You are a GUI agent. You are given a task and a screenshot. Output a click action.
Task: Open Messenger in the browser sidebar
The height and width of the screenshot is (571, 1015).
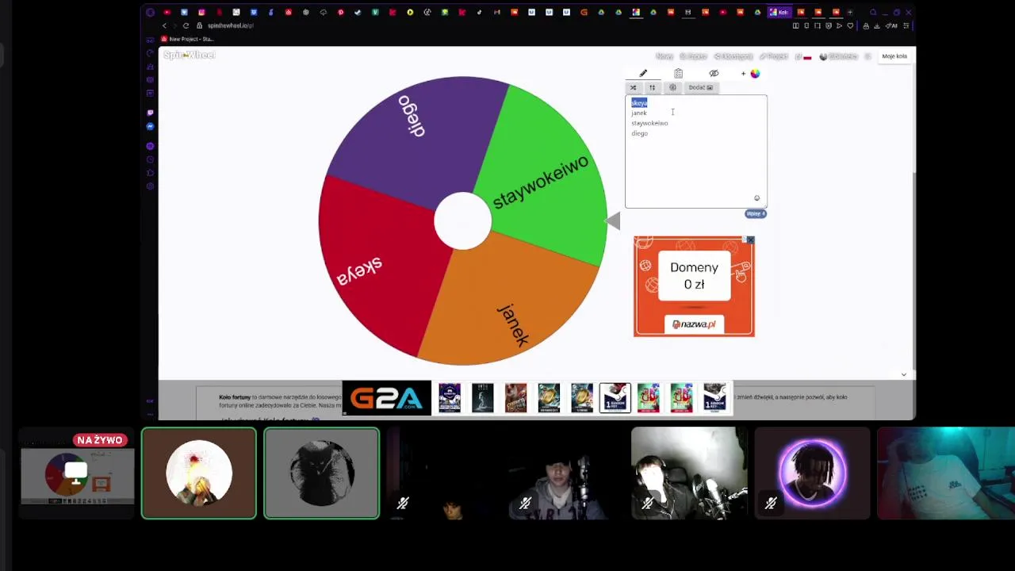pyautogui.click(x=150, y=127)
